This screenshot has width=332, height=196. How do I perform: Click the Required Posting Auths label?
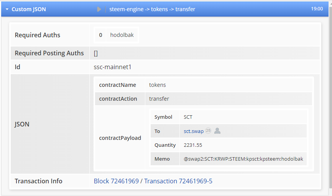point(49,53)
